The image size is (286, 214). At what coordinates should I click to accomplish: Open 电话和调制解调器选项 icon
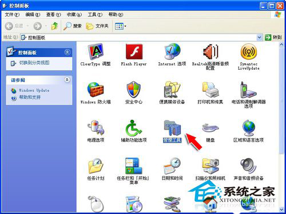pyautogui.click(x=248, y=90)
